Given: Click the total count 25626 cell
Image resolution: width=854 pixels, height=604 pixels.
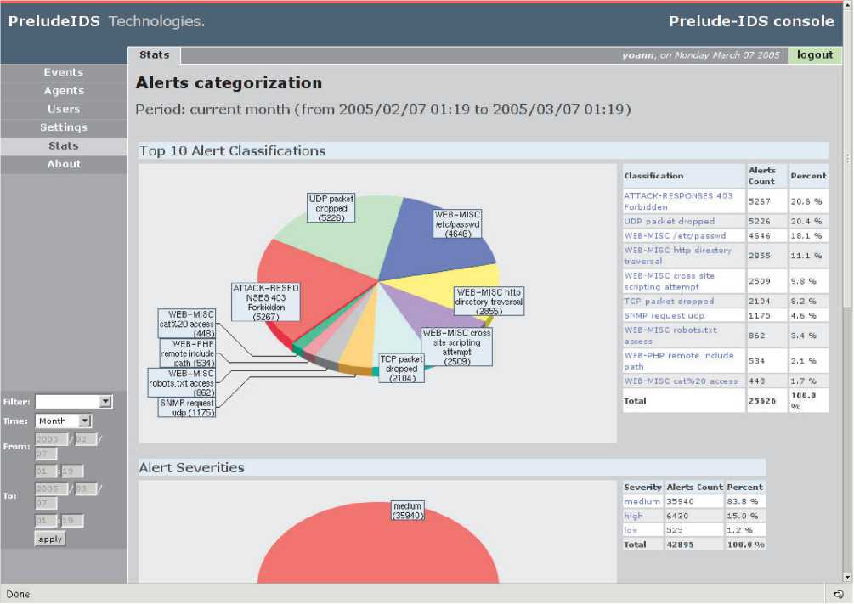Looking at the screenshot, I should pyautogui.click(x=766, y=400).
